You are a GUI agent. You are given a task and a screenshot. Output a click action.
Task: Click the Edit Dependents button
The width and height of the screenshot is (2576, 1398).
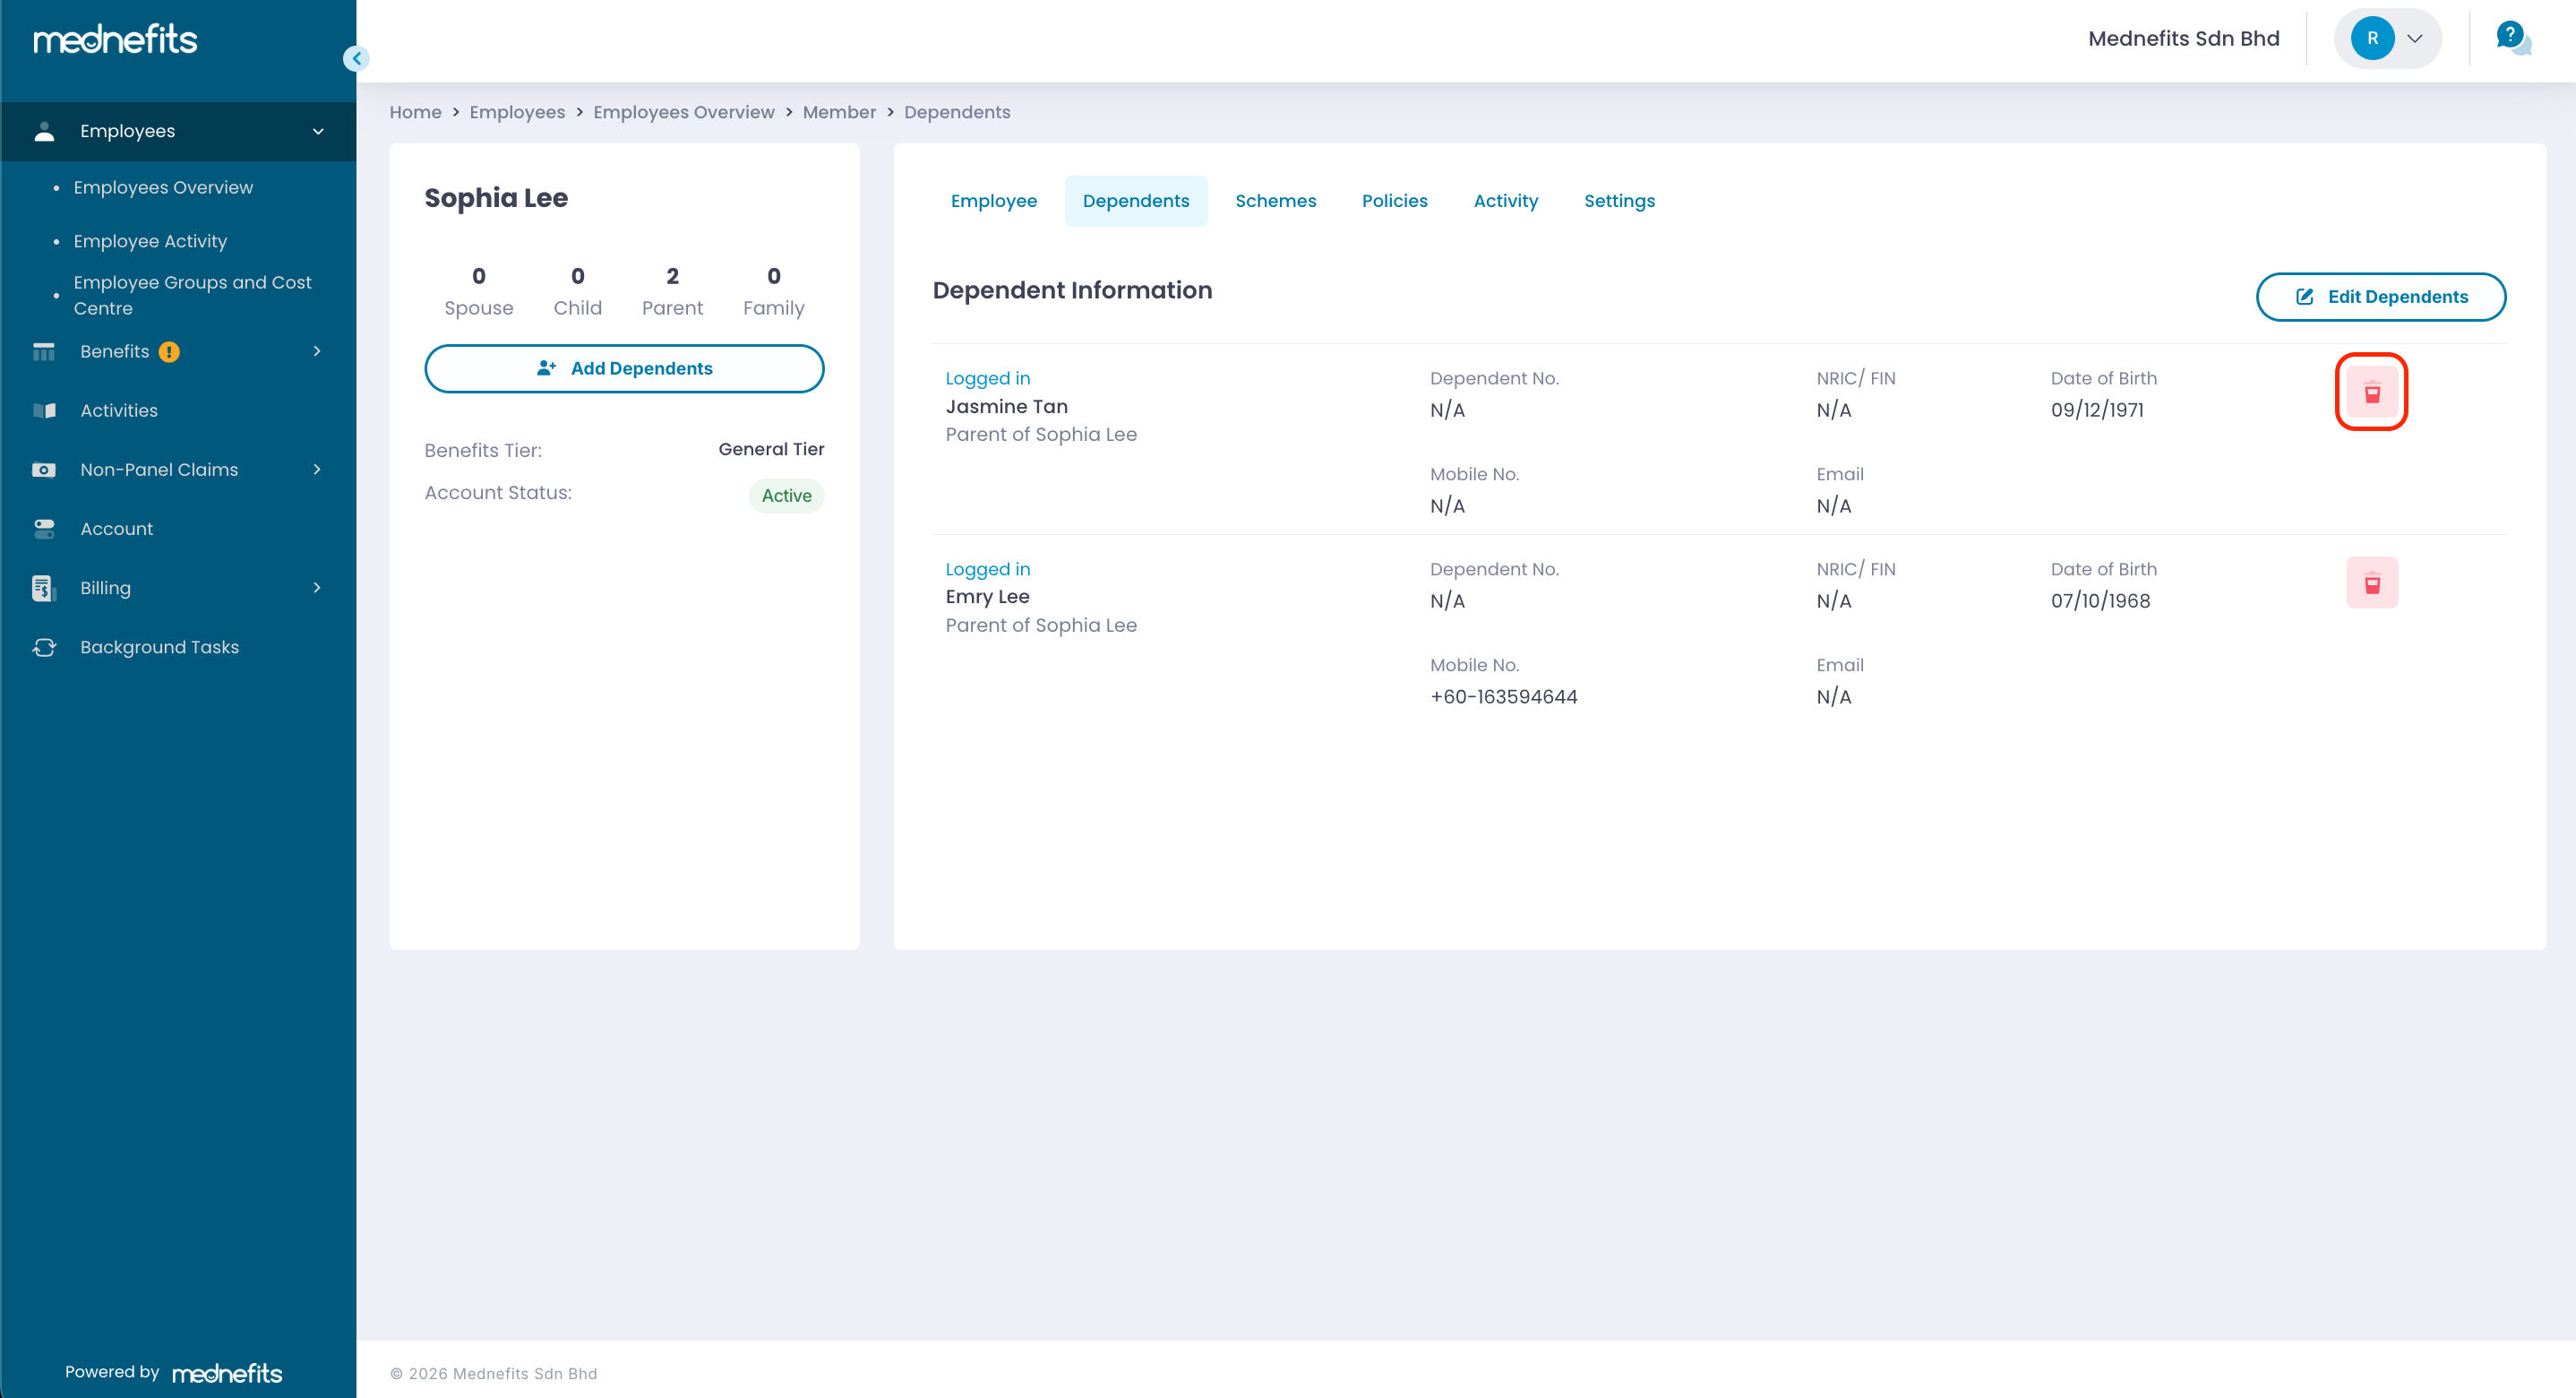2380,297
